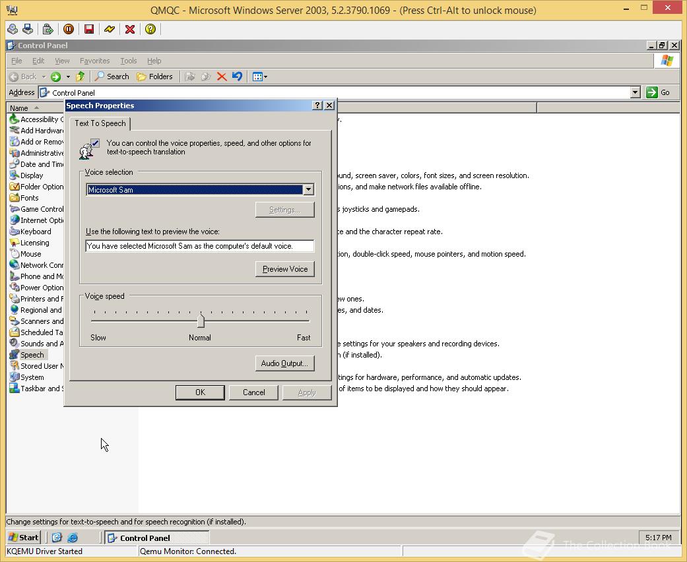Screen dimensions: 687x562
Task: Click the help question mark in Speech Properties title
Action: (x=317, y=106)
